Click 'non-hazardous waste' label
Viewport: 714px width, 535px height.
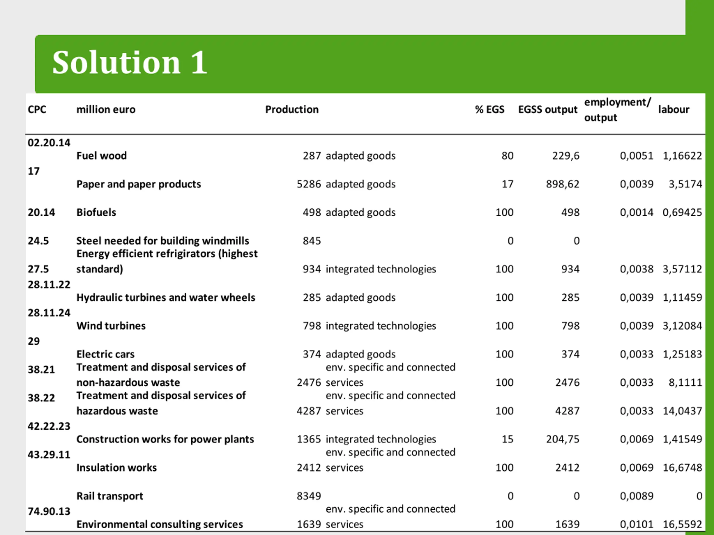pyautogui.click(x=128, y=383)
